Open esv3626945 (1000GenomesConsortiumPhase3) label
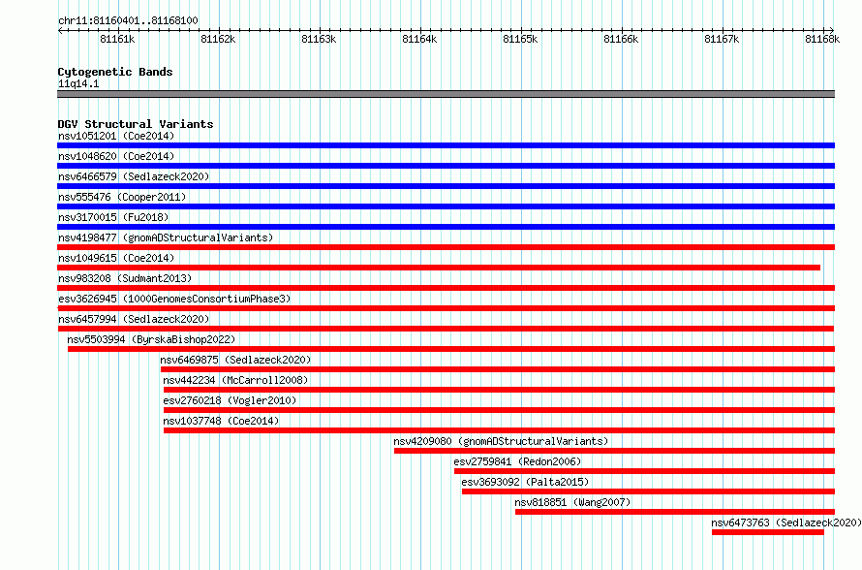The width and height of the screenshot is (862, 570). [x=174, y=299]
